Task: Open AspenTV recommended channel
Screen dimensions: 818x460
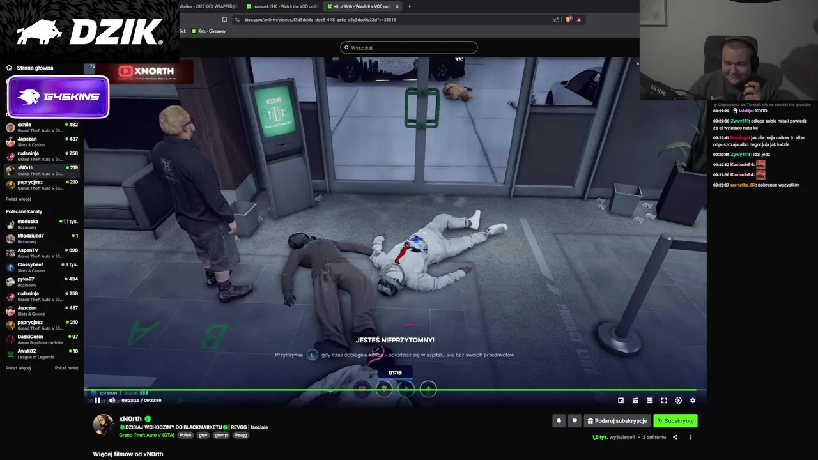Action: pos(42,253)
